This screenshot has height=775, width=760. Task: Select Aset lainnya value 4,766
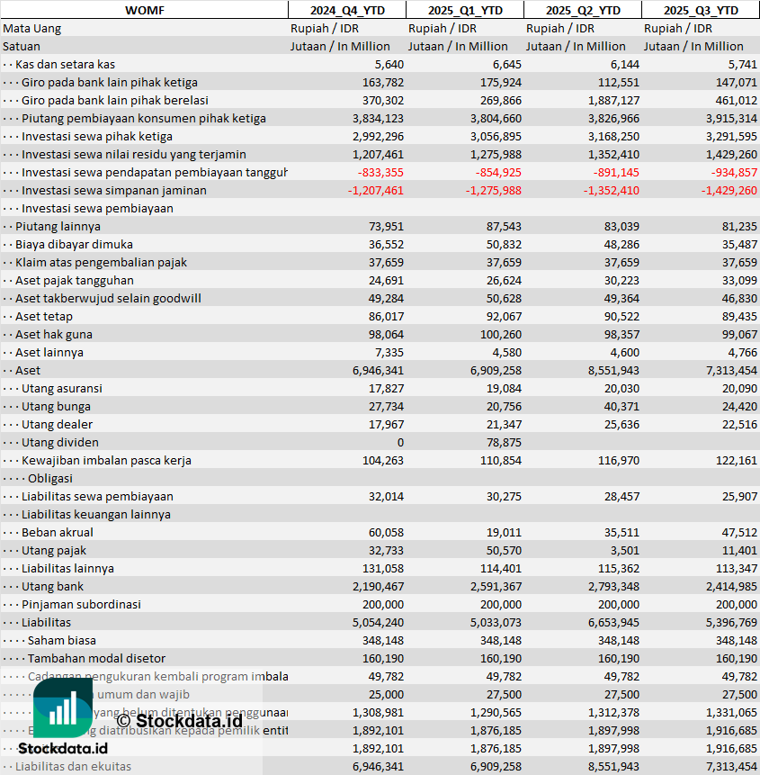click(x=743, y=353)
